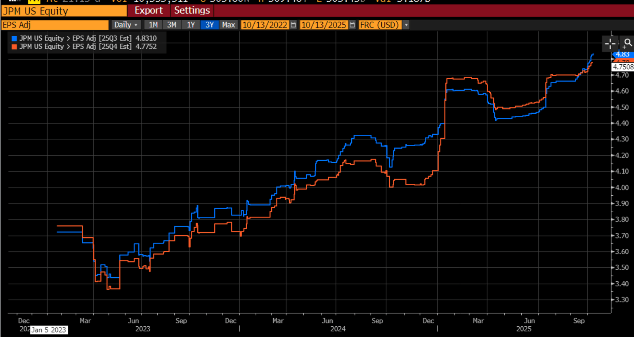Open the Daily periodicity dropdown
This screenshot has width=634, height=337.
pos(126,25)
